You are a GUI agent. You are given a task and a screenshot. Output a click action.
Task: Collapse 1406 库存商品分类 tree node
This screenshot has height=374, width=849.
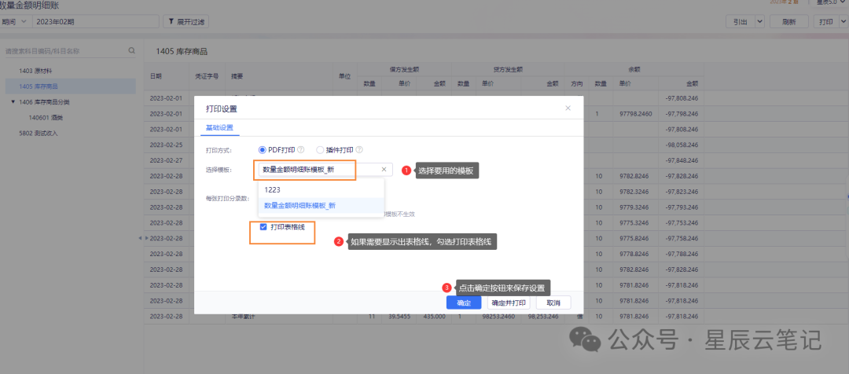pyautogui.click(x=13, y=102)
